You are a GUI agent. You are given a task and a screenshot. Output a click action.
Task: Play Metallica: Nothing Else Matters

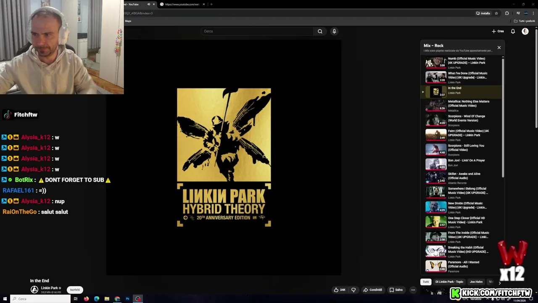462,106
